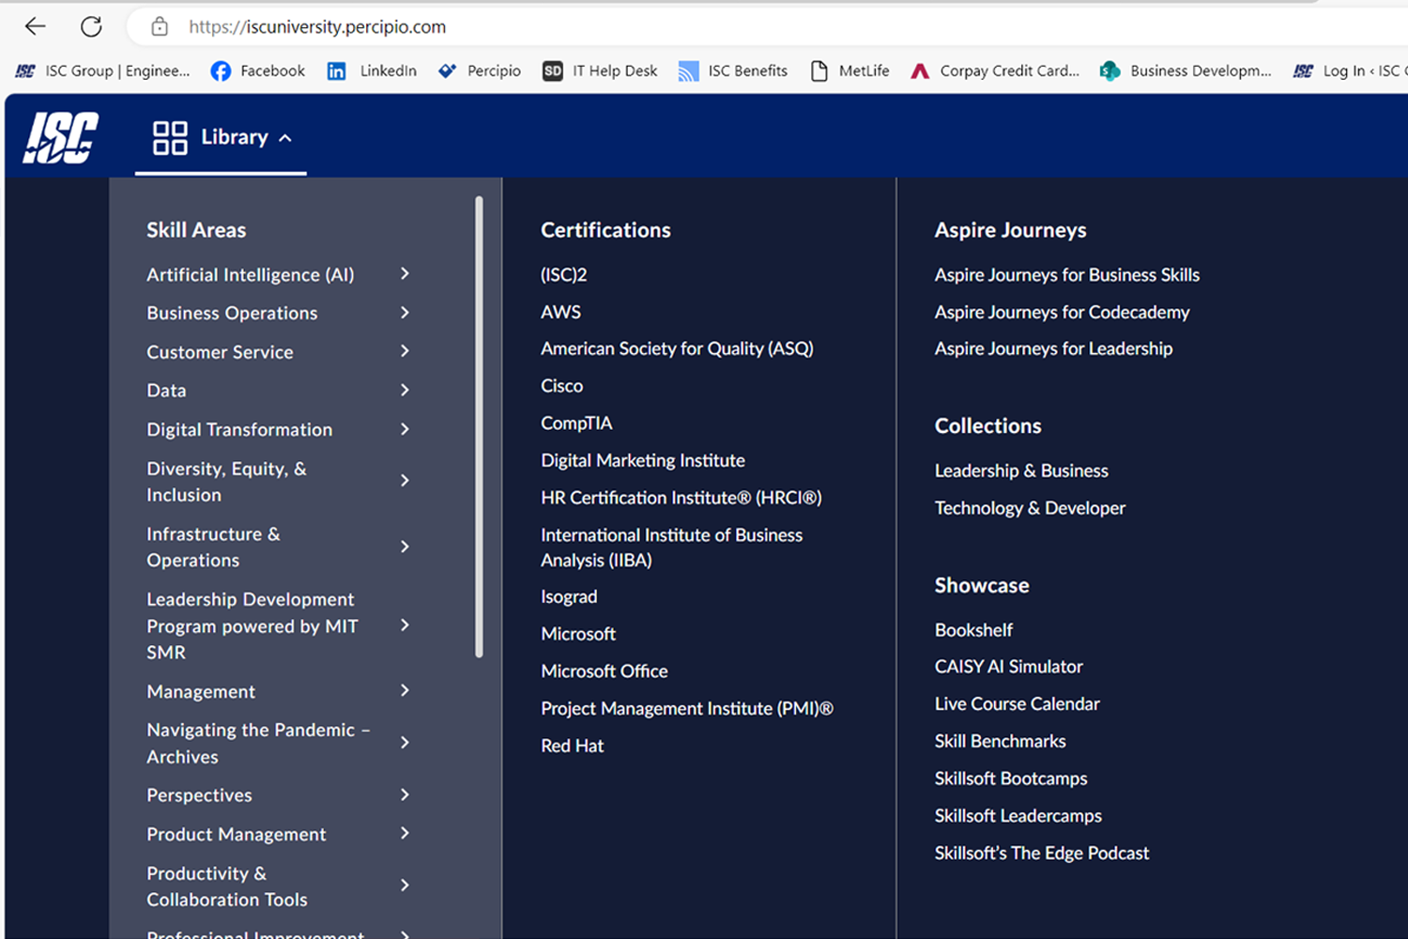Open Project Management Institute (PMI) link
The image size is (1408, 939).
point(687,709)
